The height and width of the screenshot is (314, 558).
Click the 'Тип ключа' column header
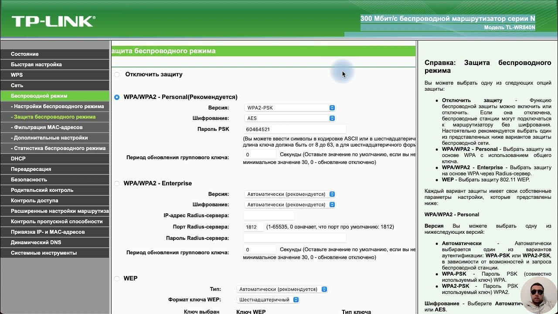click(356, 312)
